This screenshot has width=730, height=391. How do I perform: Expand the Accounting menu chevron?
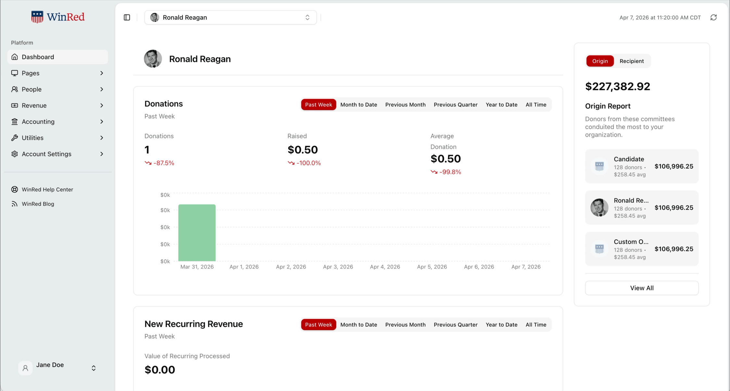pyautogui.click(x=102, y=121)
